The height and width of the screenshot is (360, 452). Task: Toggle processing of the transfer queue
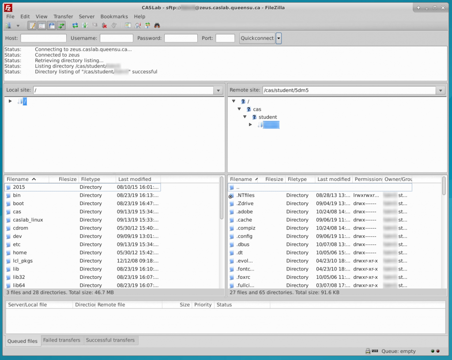coord(85,26)
